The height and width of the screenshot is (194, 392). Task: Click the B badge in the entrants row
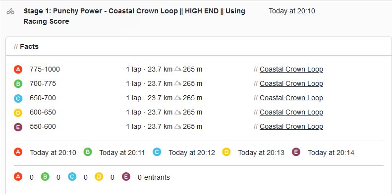[x=45, y=177]
